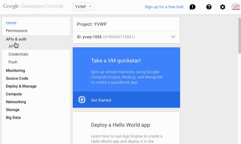Collapse the APIs & auth section

16,39
